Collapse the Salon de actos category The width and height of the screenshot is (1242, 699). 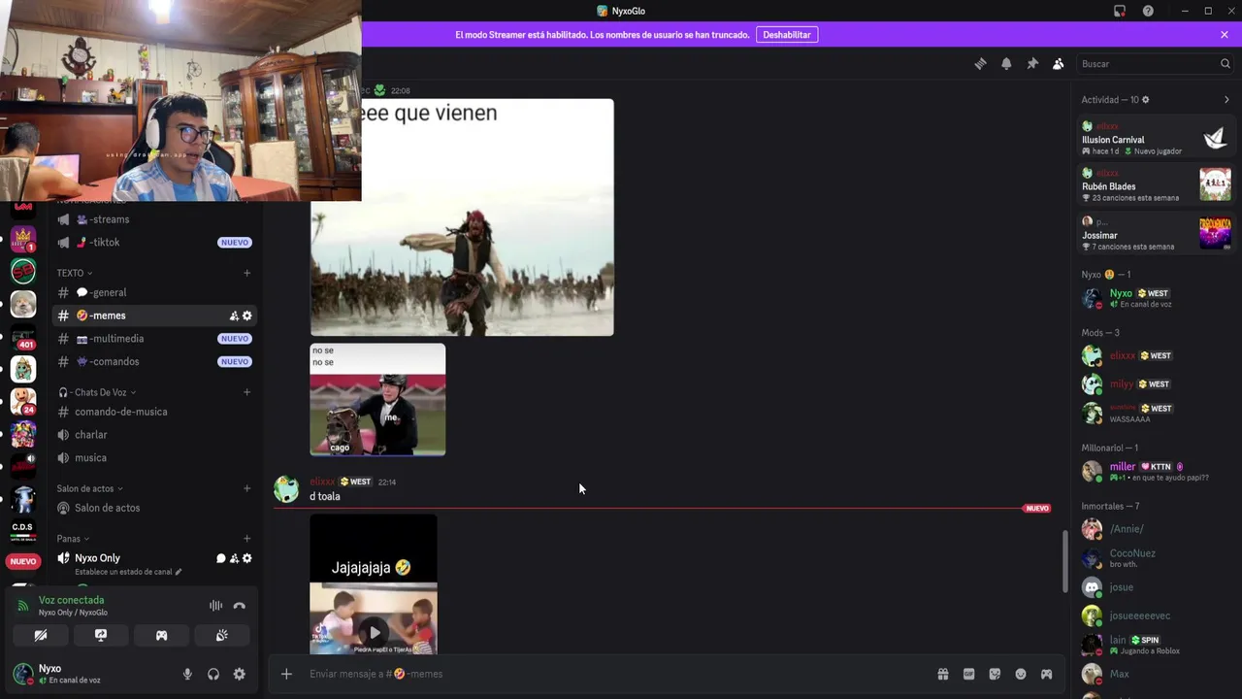click(90, 488)
